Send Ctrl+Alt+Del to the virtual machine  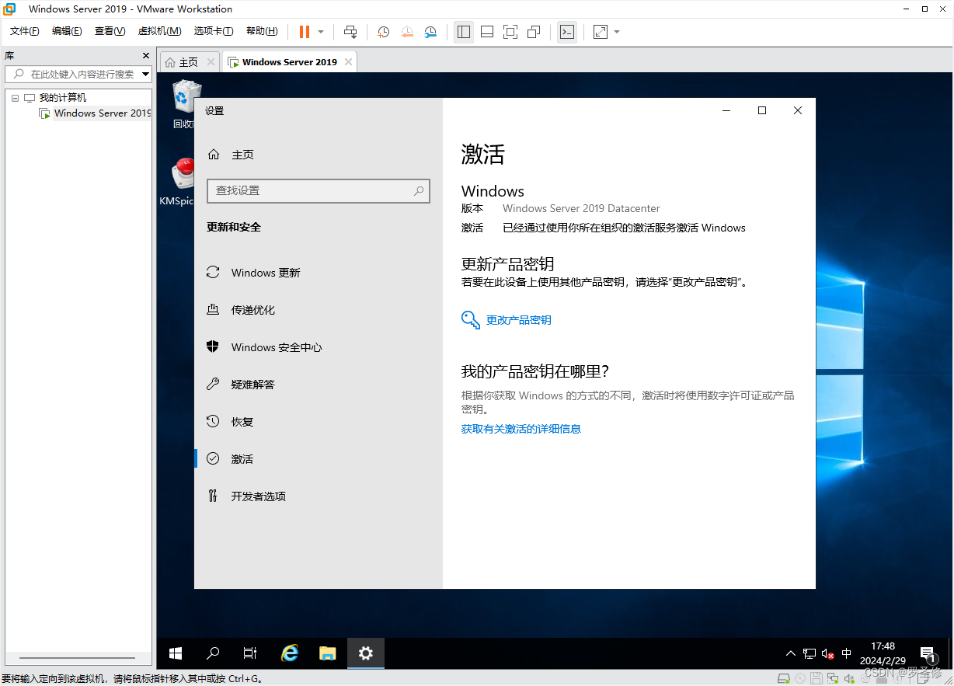coord(350,32)
